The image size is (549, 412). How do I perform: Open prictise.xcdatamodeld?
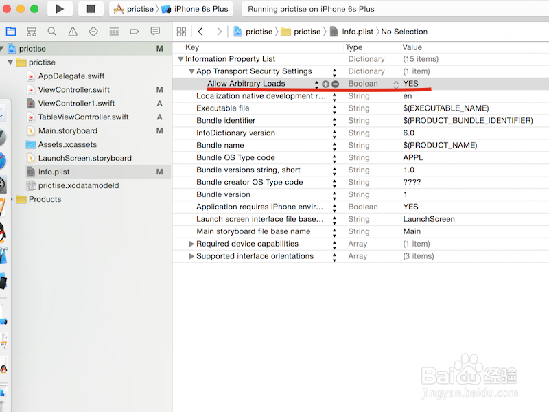coord(78,185)
